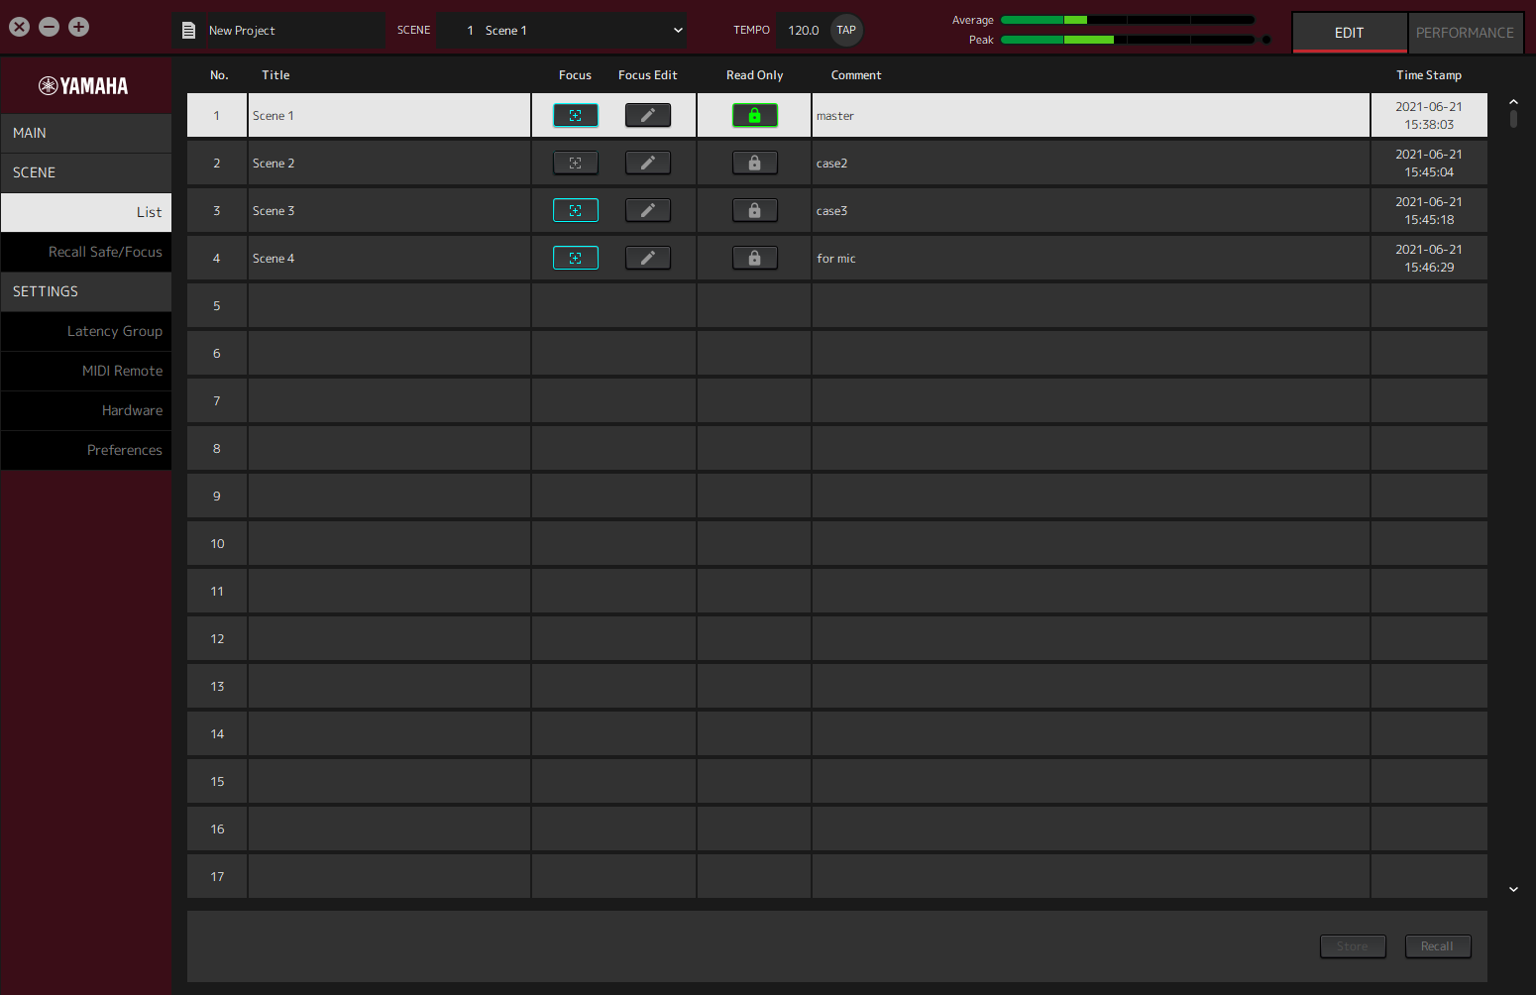The image size is (1536, 995).
Task: Click the 'case3' comment cell
Action: tap(1091, 210)
